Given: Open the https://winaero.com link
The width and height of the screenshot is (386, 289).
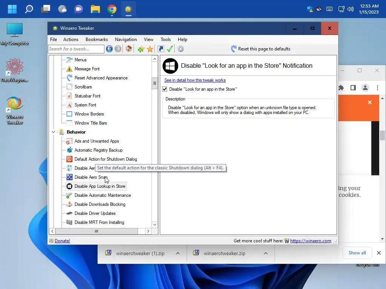Looking at the screenshot, I should coord(311,241).
